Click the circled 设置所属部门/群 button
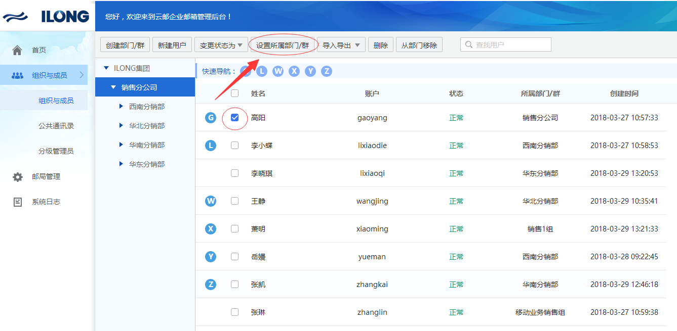677x331 pixels. pyautogui.click(x=283, y=44)
